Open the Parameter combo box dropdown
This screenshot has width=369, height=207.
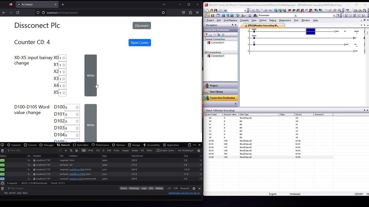(x=295, y=16)
